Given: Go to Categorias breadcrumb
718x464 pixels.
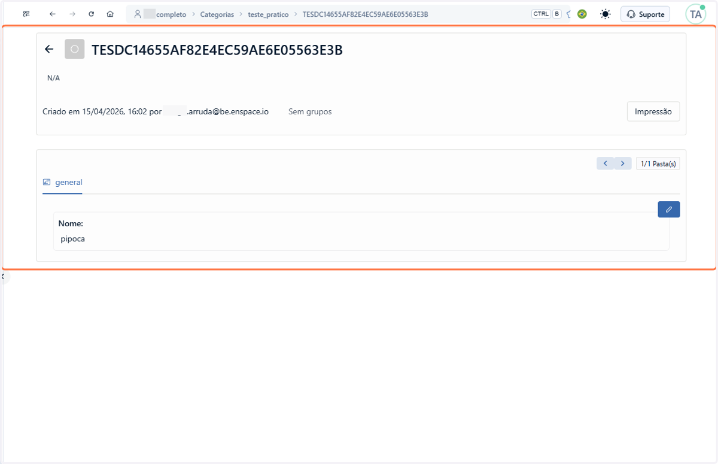Looking at the screenshot, I should (217, 14).
